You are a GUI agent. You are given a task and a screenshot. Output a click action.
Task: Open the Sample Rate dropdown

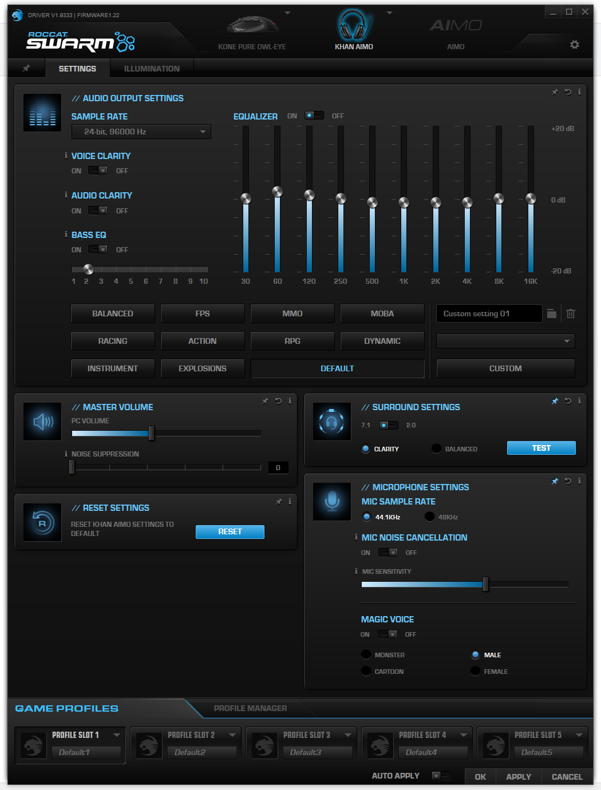tap(141, 132)
